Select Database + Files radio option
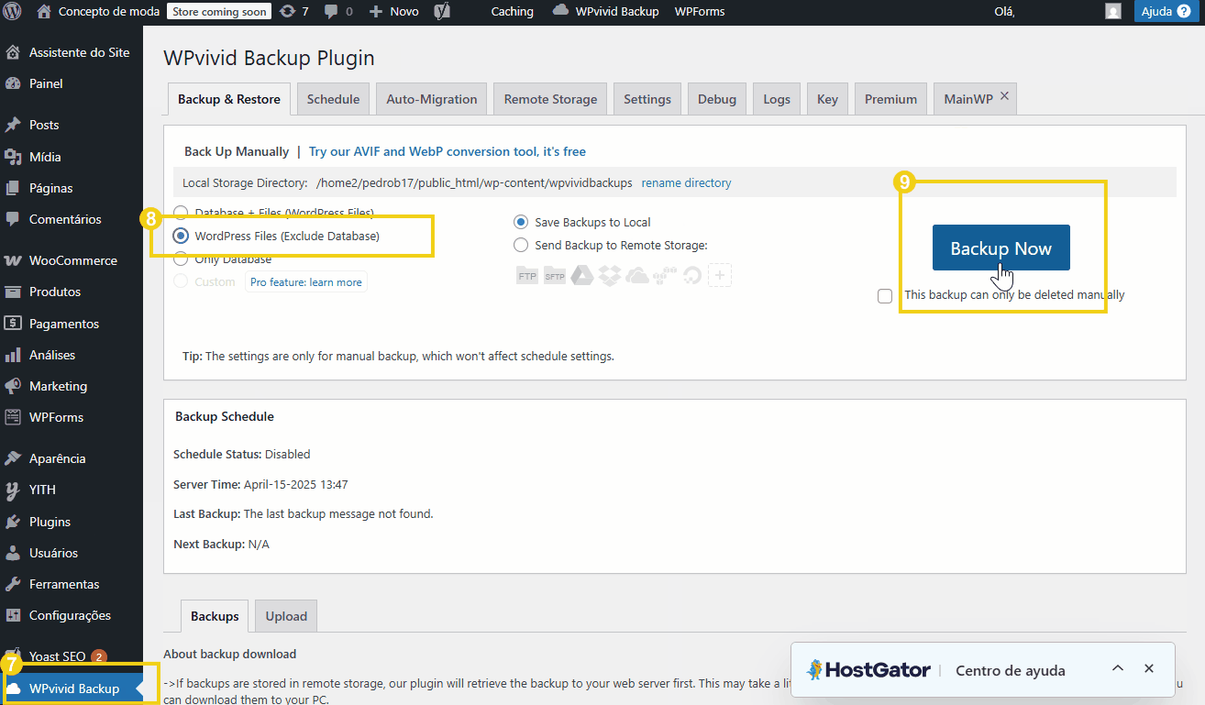This screenshot has width=1205, height=705. coord(181,213)
